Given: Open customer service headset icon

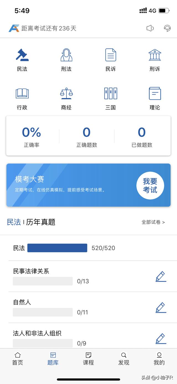Looking at the screenshot, I should point(167,28).
